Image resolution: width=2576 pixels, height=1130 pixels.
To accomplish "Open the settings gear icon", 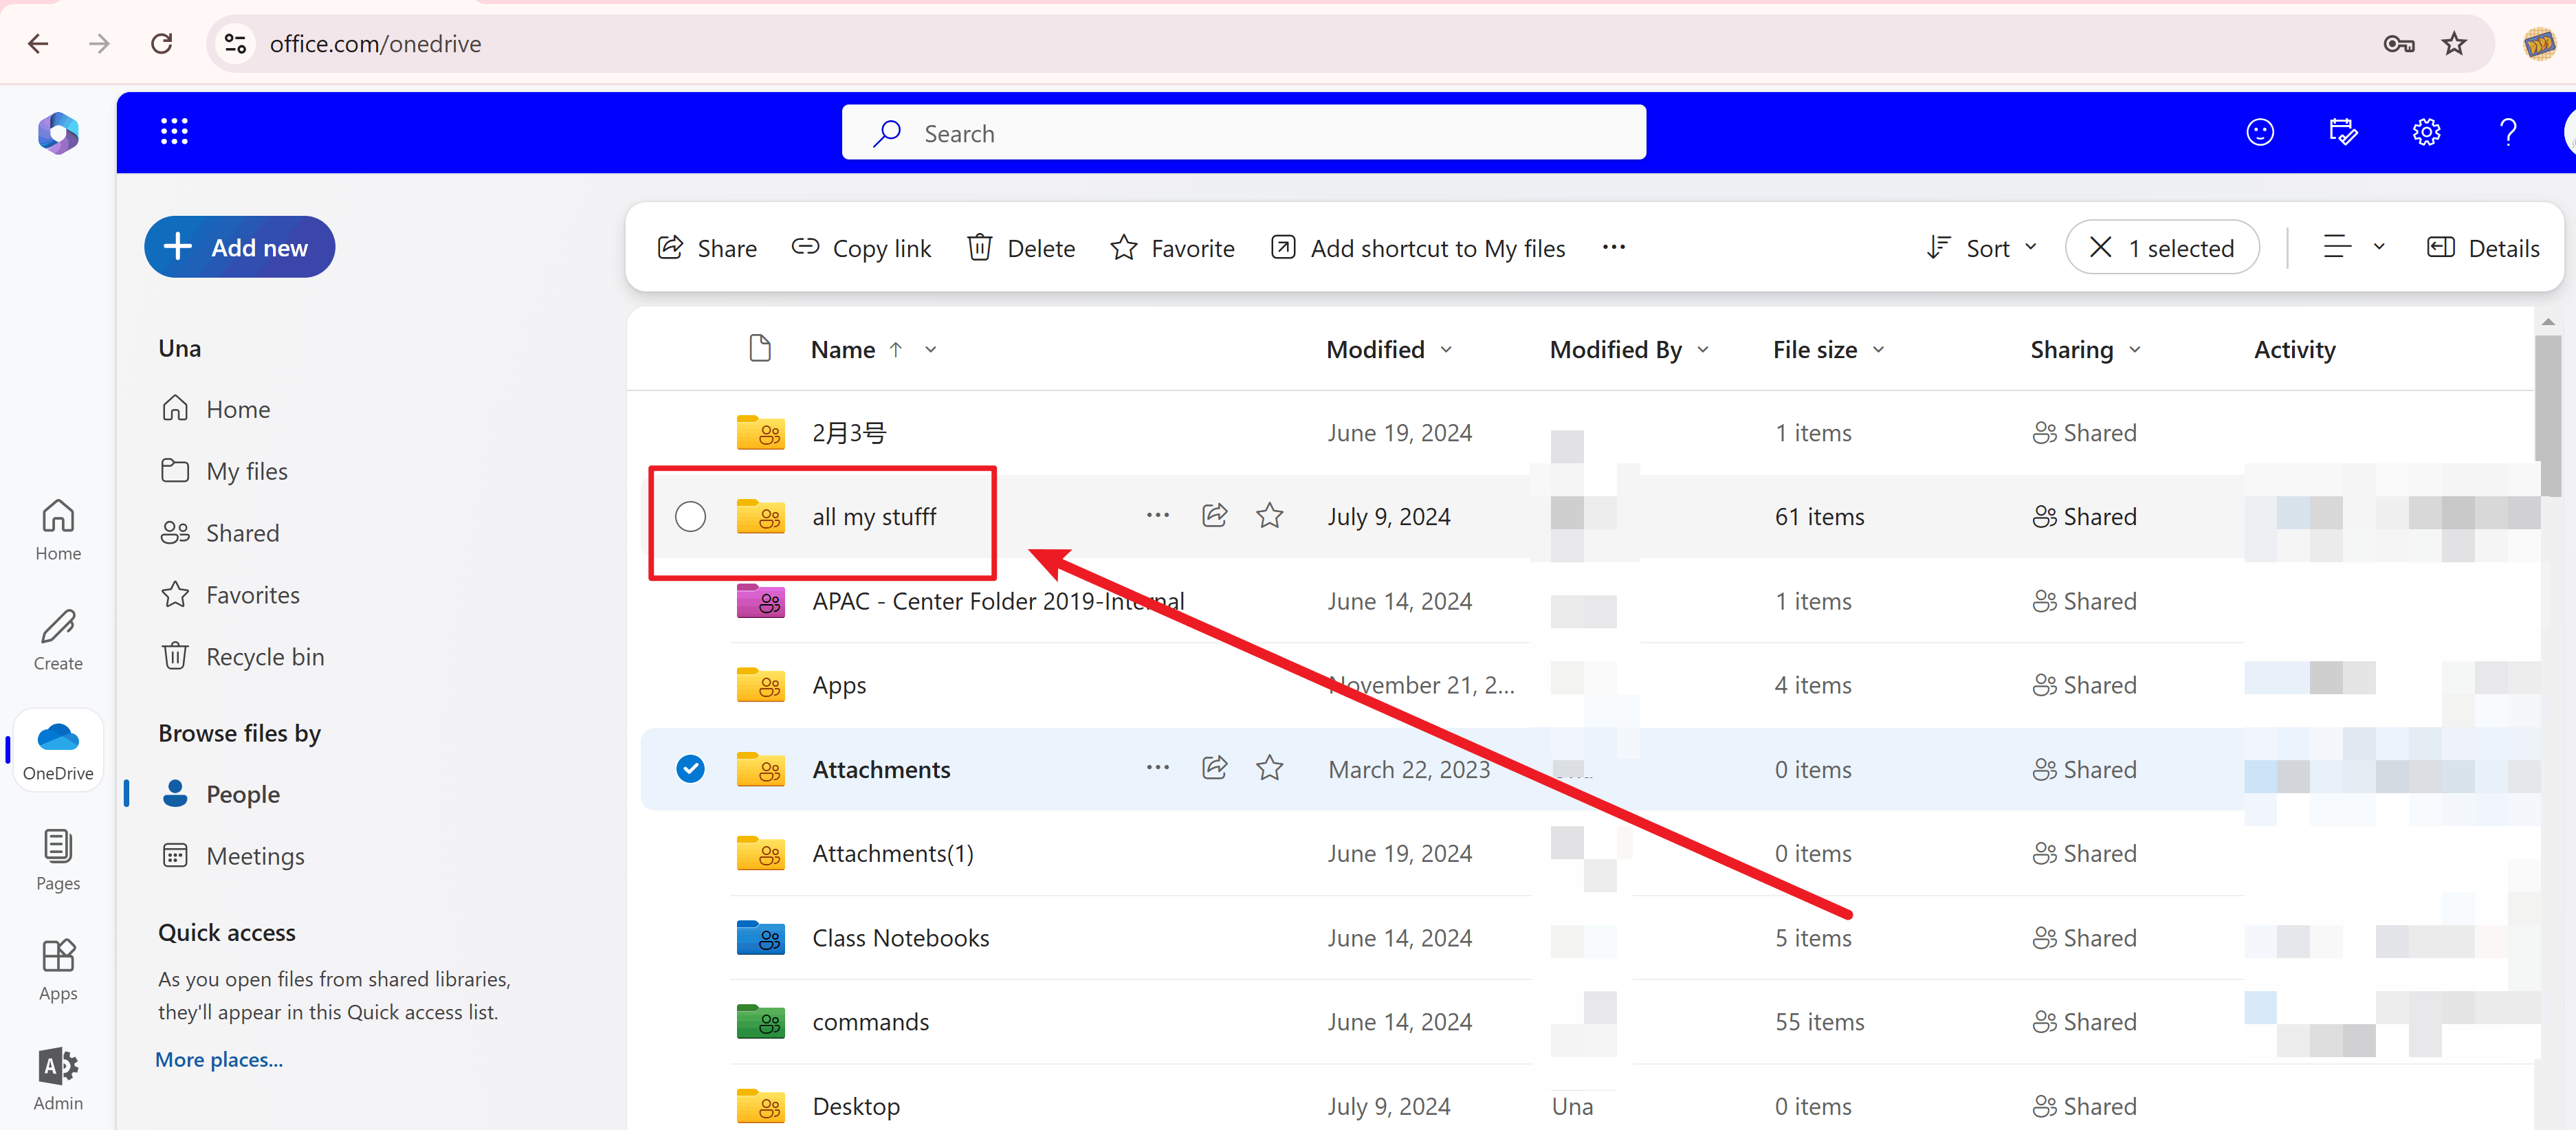I will pyautogui.click(x=2426, y=132).
